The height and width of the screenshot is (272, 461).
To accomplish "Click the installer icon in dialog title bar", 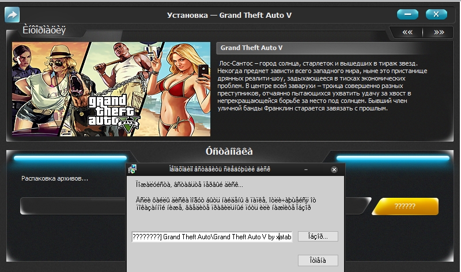I will (x=133, y=170).
